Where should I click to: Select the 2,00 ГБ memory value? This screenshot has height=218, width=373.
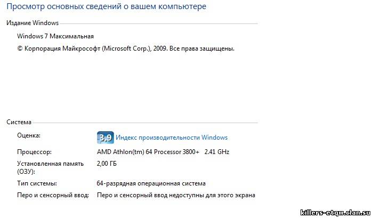(107, 164)
